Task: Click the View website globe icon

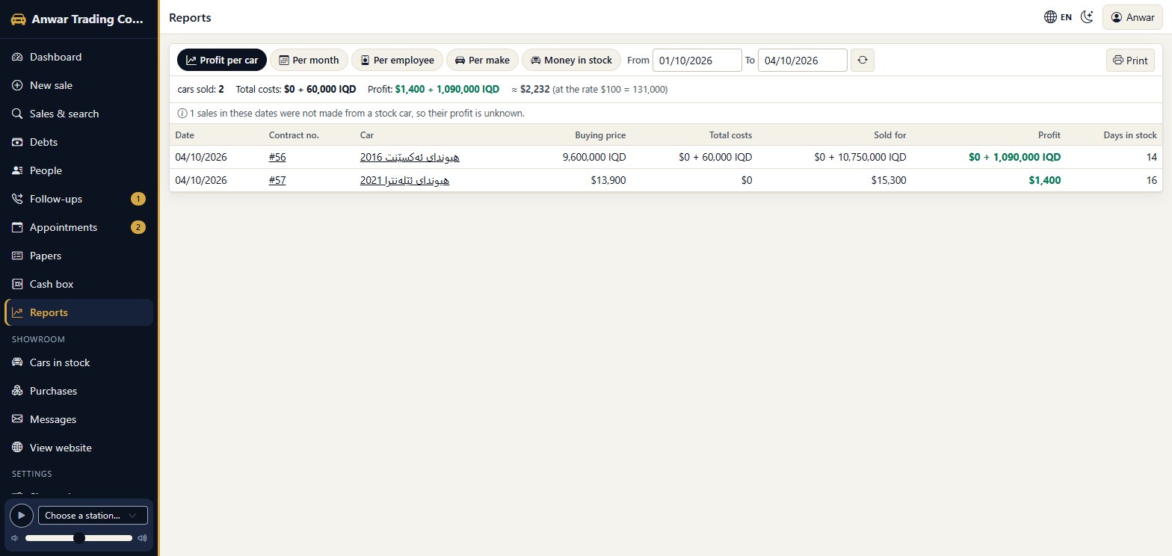Action: tap(18, 448)
